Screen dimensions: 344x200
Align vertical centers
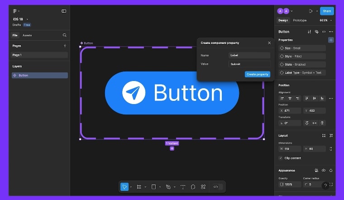tap(315, 98)
